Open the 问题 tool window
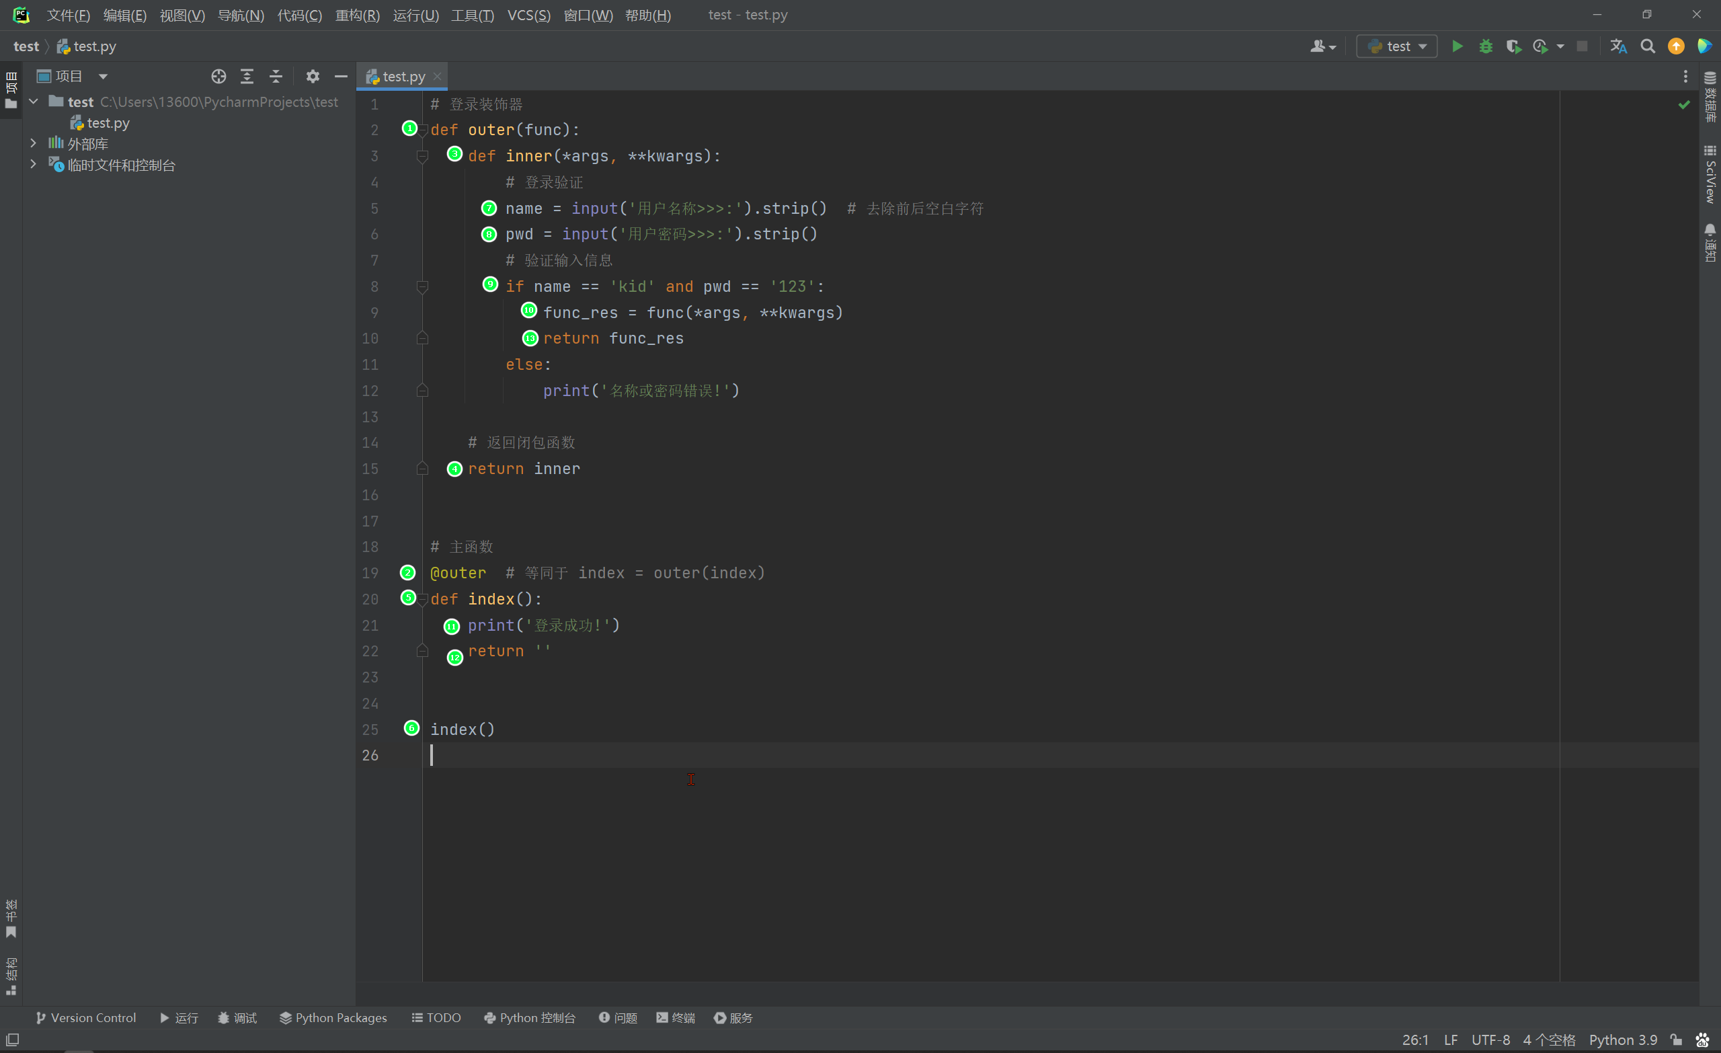The height and width of the screenshot is (1053, 1721). point(618,1017)
